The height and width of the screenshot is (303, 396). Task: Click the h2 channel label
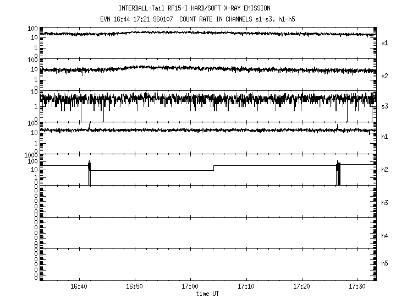coord(385,170)
